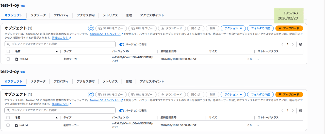Go to next page in test-1-oy
Image resolution: width=325 pixels, height=134 pixels.
[x=293, y=44]
